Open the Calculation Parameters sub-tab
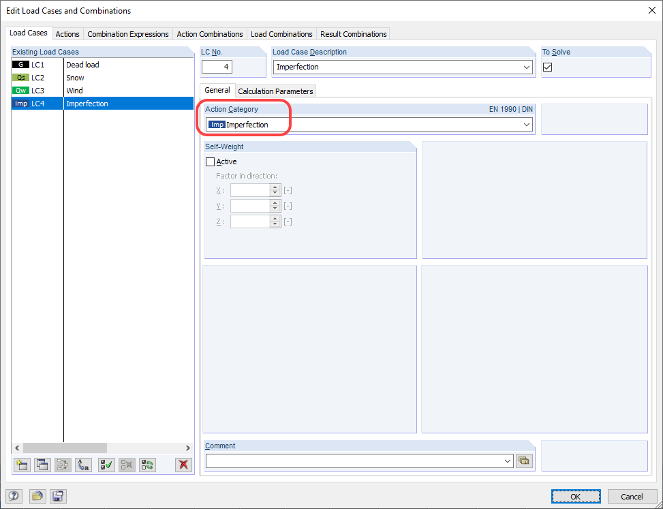The height and width of the screenshot is (509, 663). pyautogui.click(x=276, y=91)
